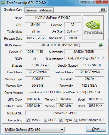
Task: Click the Memory Type GDDR5 field
Action: 38,79
